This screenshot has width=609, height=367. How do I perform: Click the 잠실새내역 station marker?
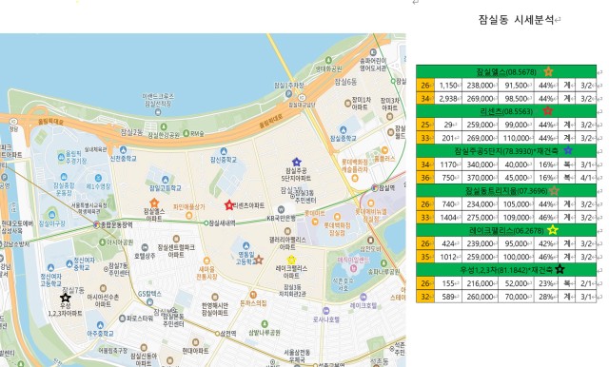click(206, 223)
